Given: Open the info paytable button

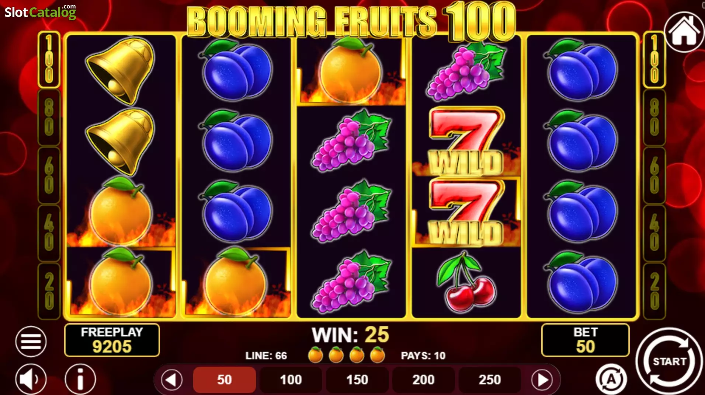Looking at the screenshot, I should click(80, 379).
